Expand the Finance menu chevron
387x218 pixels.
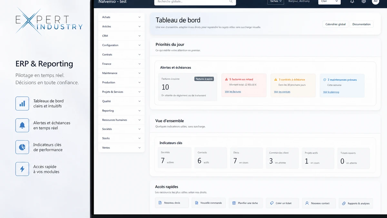pos(139,64)
